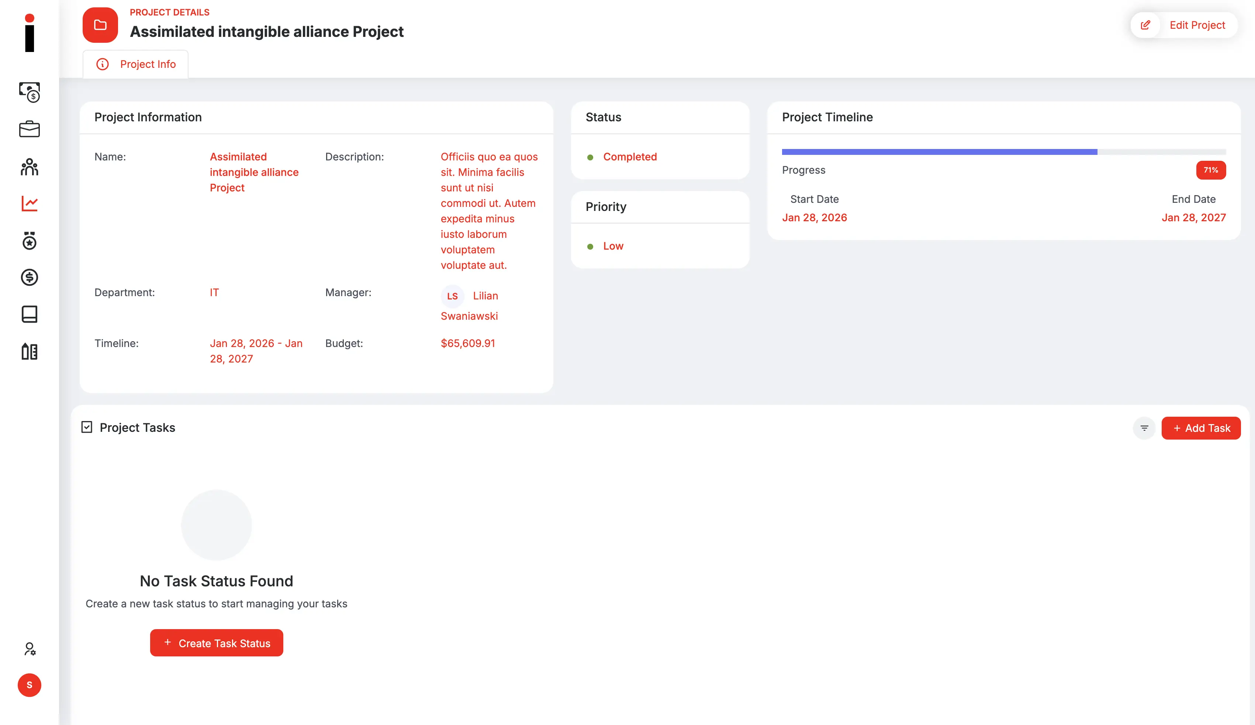Click the Create Task Status button

(x=217, y=643)
